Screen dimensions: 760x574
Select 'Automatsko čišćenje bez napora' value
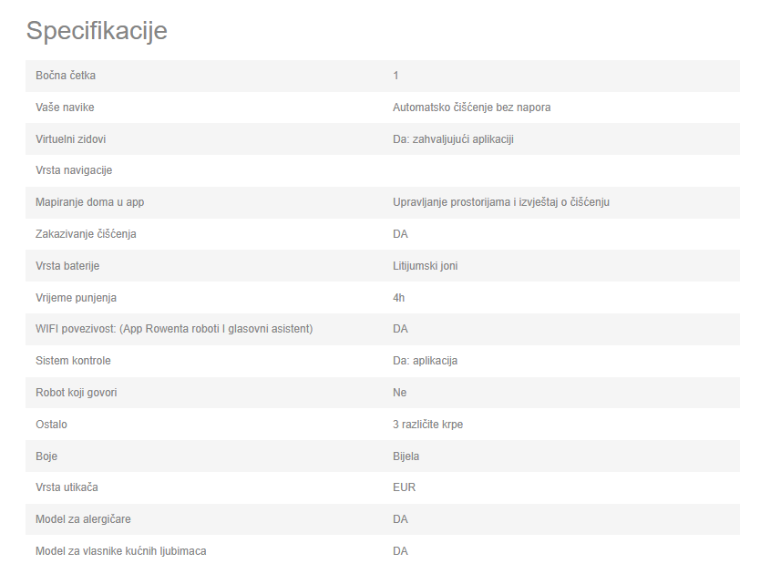coord(472,108)
